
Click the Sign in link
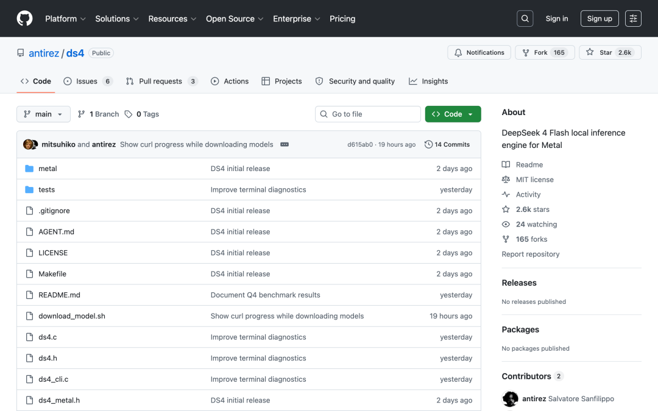click(x=556, y=18)
